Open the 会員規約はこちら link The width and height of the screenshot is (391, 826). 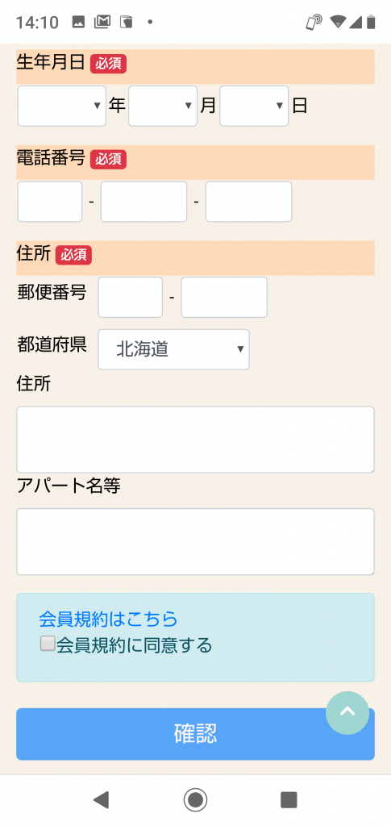[x=108, y=619]
